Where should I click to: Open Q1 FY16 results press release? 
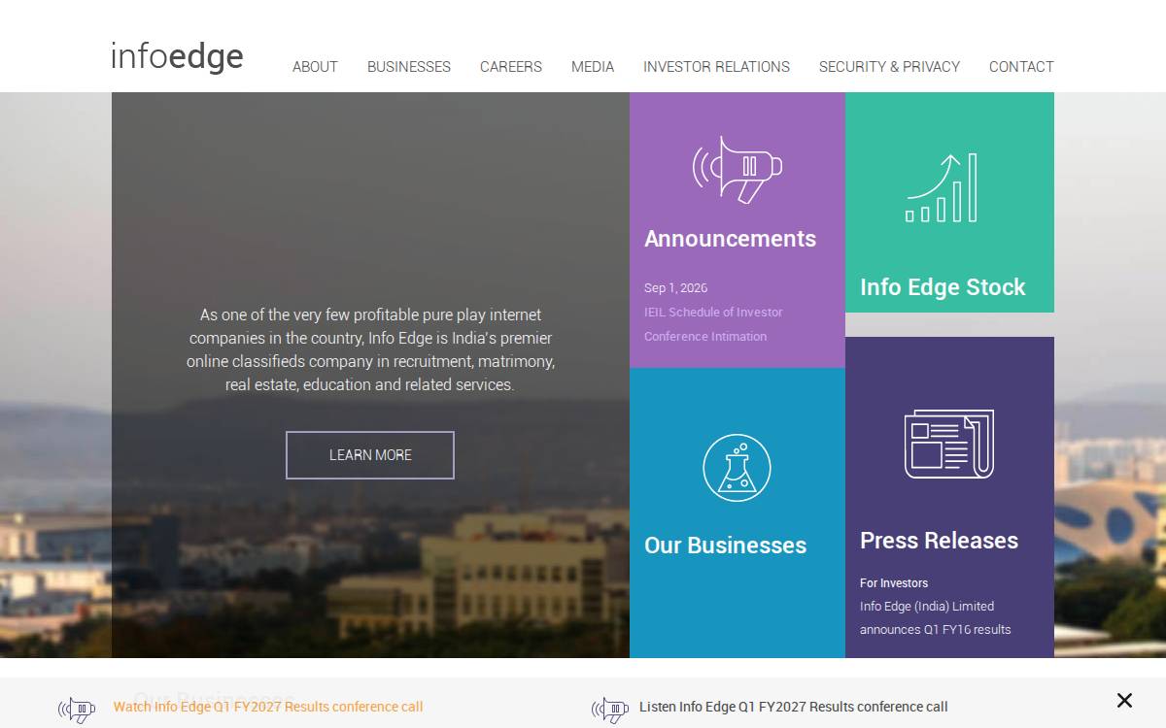click(935, 617)
